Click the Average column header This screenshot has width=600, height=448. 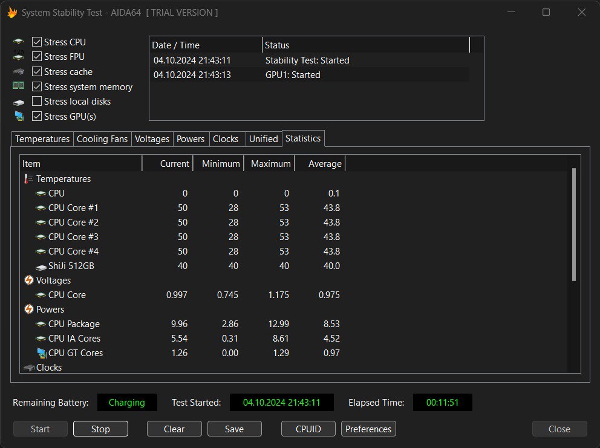(319, 164)
